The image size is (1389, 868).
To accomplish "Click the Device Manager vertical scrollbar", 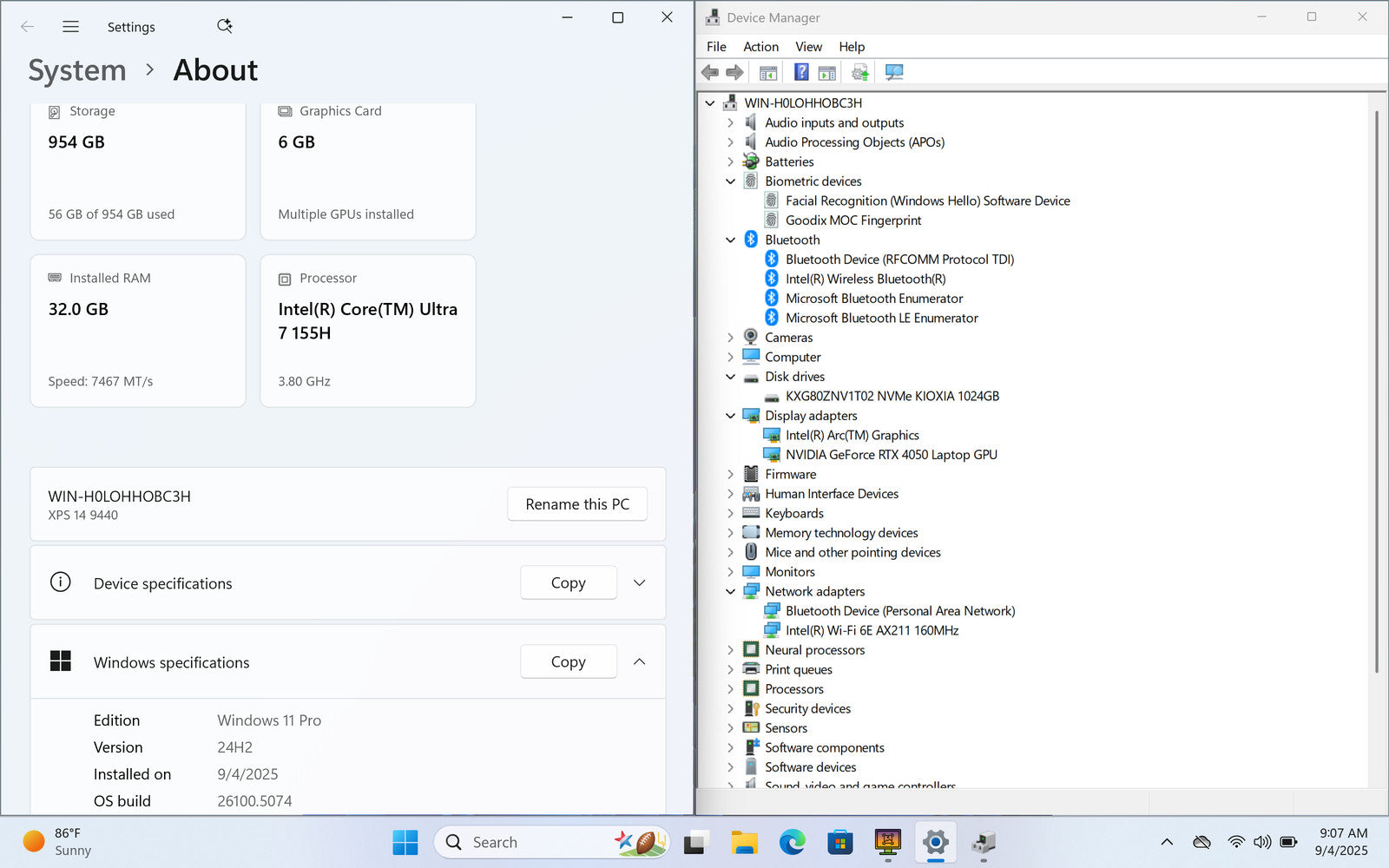I will click(x=1377, y=391).
